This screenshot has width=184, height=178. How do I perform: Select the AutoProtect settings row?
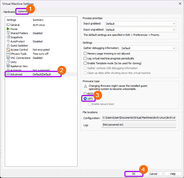(x=41, y=41)
